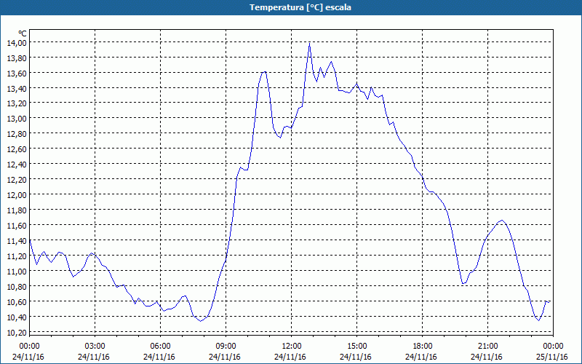
Task: Click the 00:00 time label above 25/11/16
Action: click(553, 347)
